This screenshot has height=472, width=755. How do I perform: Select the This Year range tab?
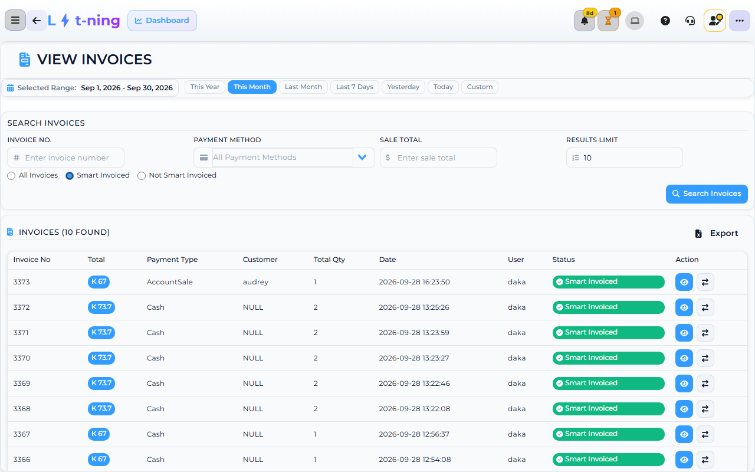[x=205, y=87]
